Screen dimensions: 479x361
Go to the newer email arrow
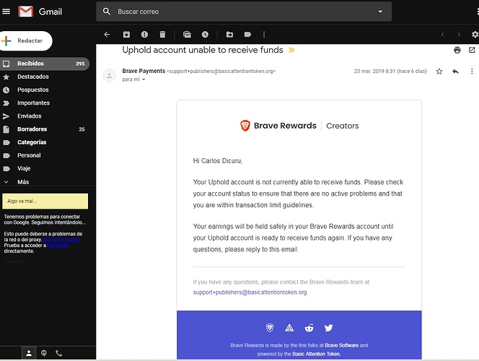click(442, 35)
